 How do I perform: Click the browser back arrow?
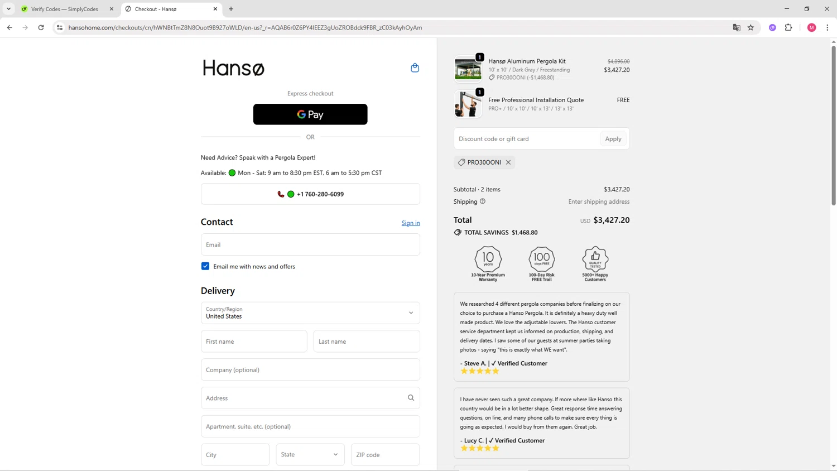[x=9, y=27]
